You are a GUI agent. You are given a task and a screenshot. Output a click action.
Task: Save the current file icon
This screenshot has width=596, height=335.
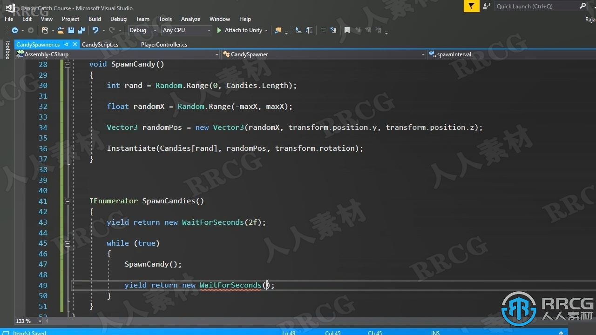point(71,30)
